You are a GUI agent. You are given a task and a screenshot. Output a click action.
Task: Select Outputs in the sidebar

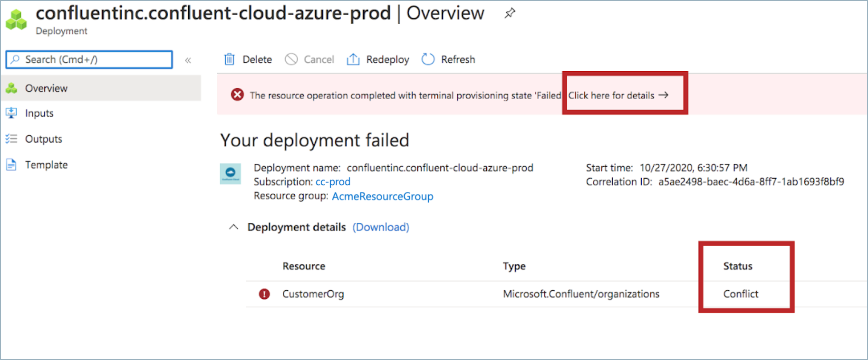[43, 139]
